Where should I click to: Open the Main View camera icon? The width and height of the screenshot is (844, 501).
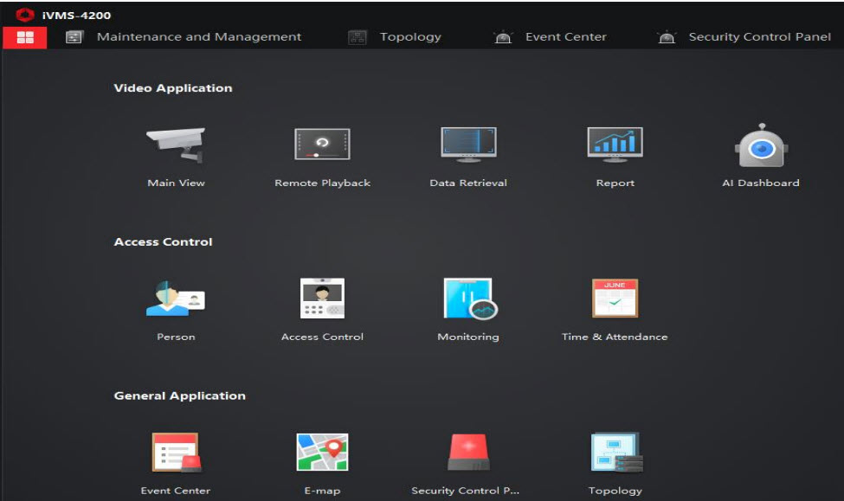tap(176, 145)
